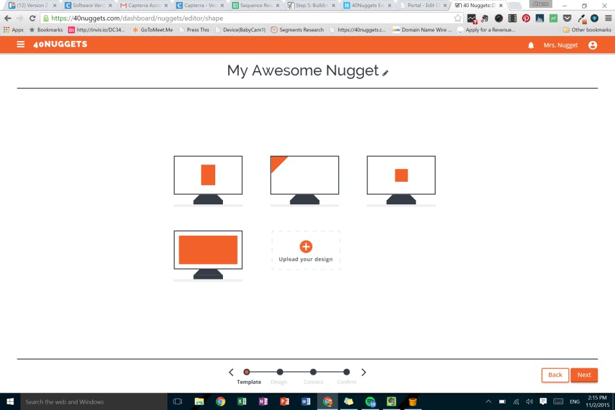Open the Mrs. Nugget user name
This screenshot has height=410, width=615.
[x=561, y=45]
